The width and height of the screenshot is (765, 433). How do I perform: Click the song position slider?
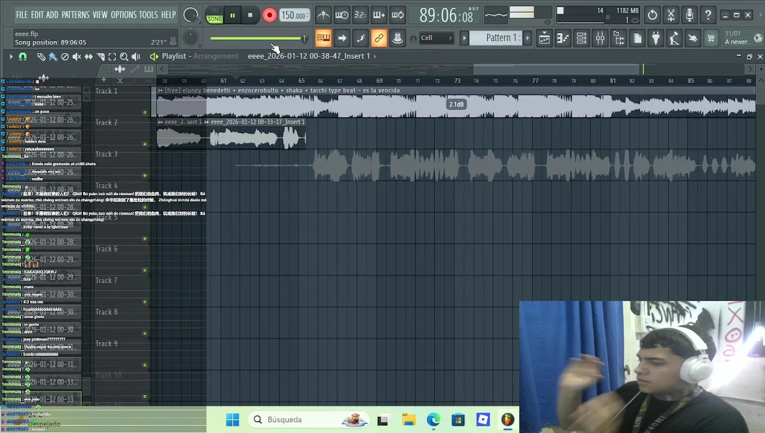click(258, 38)
